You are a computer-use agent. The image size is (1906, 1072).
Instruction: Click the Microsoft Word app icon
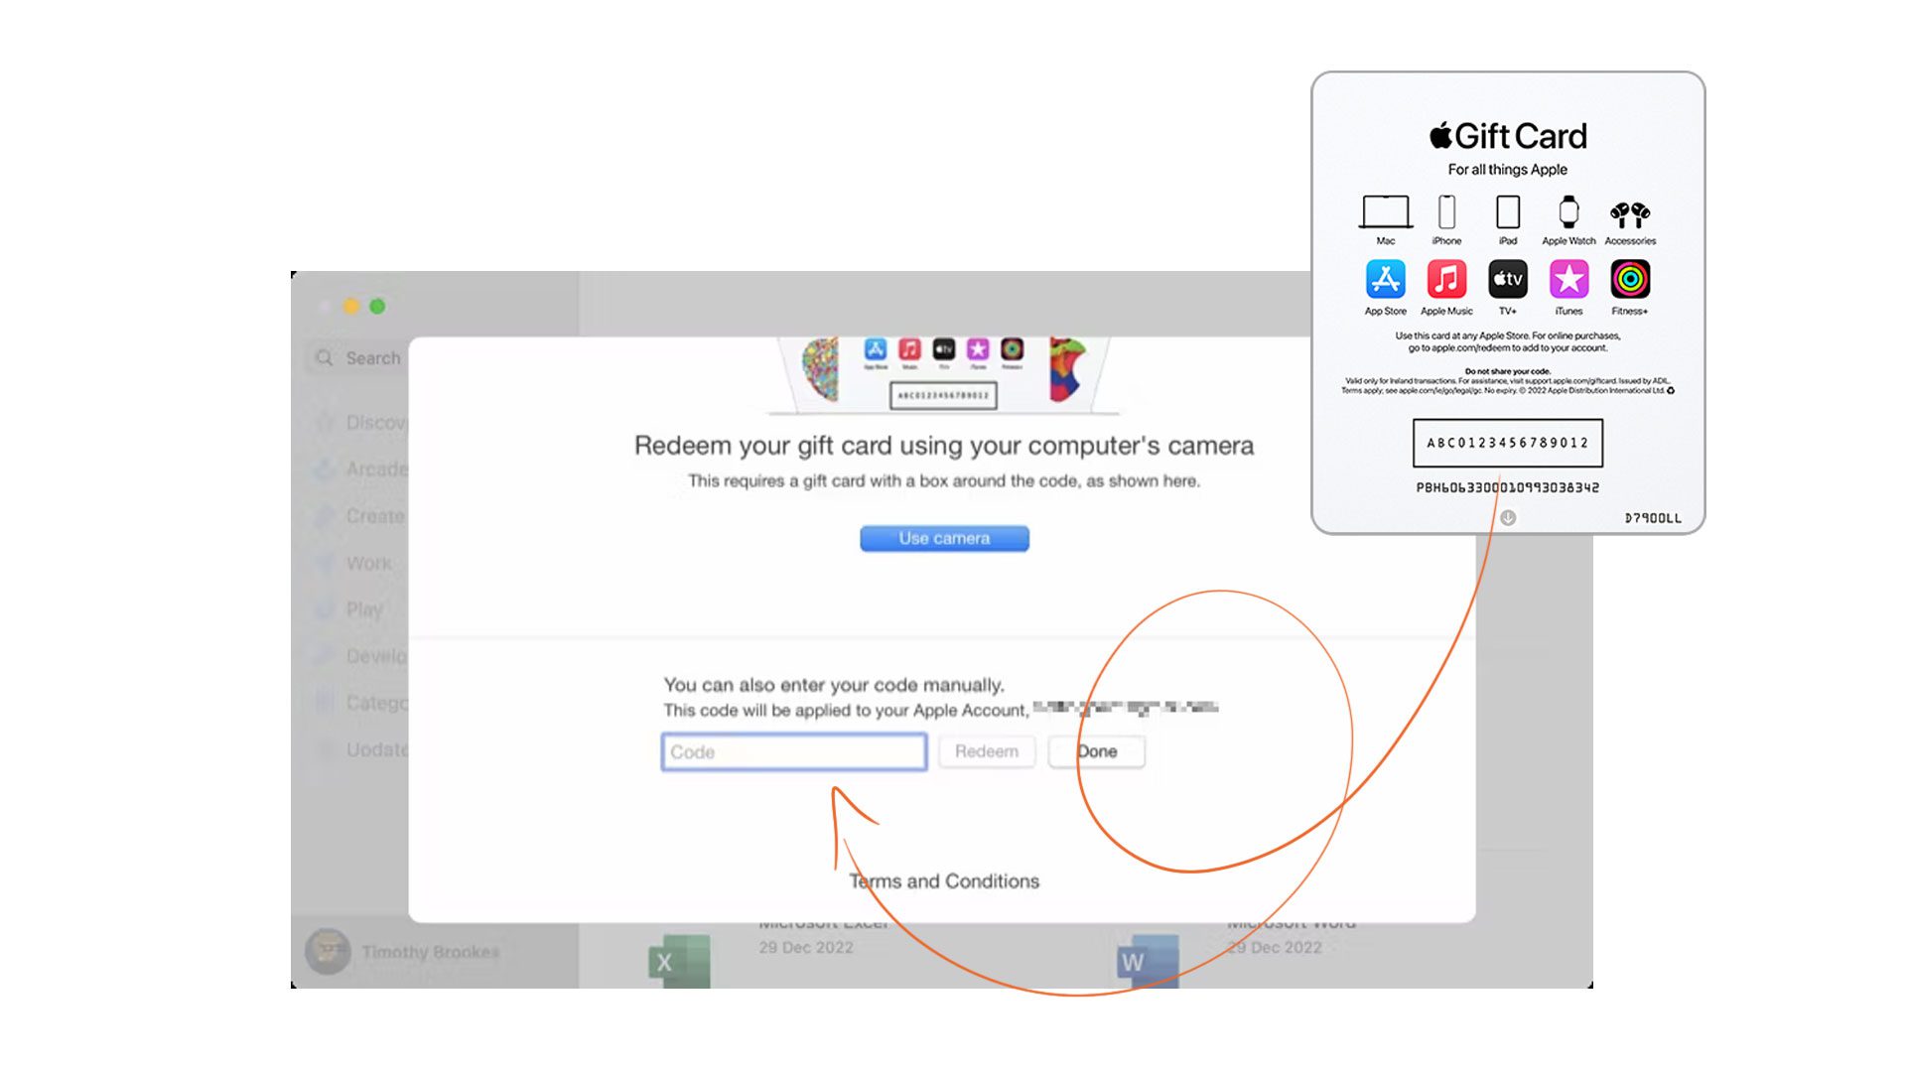[x=1149, y=961]
